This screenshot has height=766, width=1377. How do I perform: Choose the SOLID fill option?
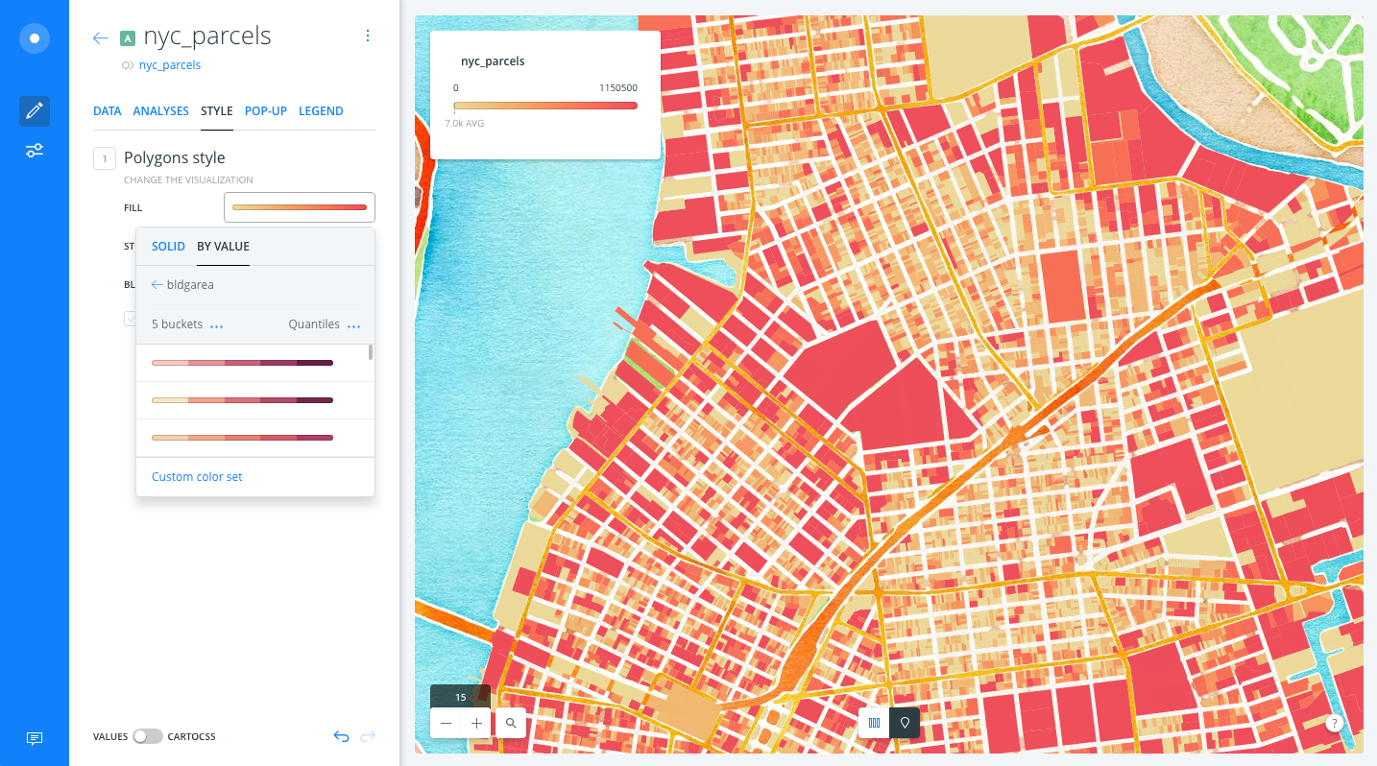click(168, 247)
